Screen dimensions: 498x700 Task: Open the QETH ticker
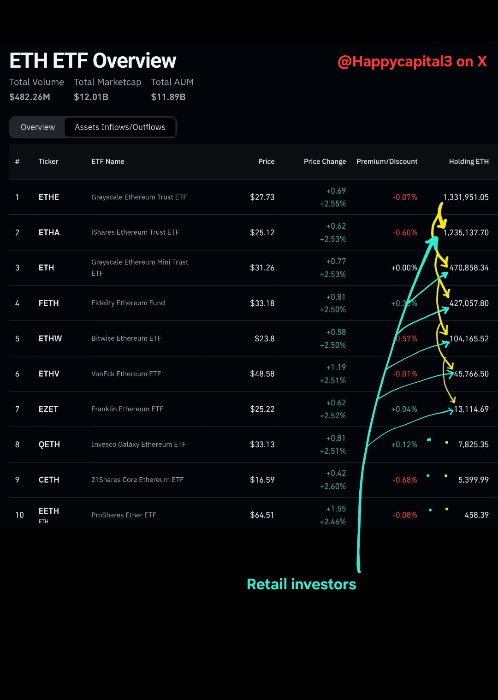point(49,445)
